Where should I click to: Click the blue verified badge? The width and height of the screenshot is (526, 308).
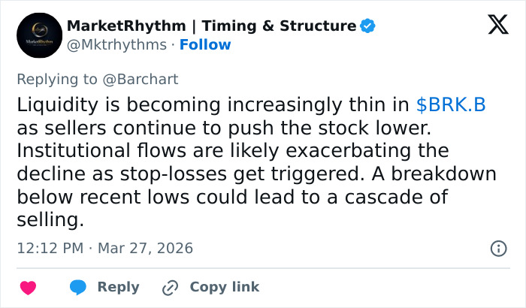click(x=367, y=26)
